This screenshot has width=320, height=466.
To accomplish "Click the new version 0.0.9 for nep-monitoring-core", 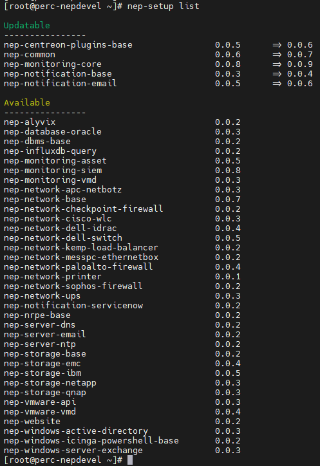I will [x=300, y=64].
